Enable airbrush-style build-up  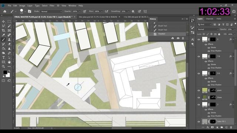point(107,11)
